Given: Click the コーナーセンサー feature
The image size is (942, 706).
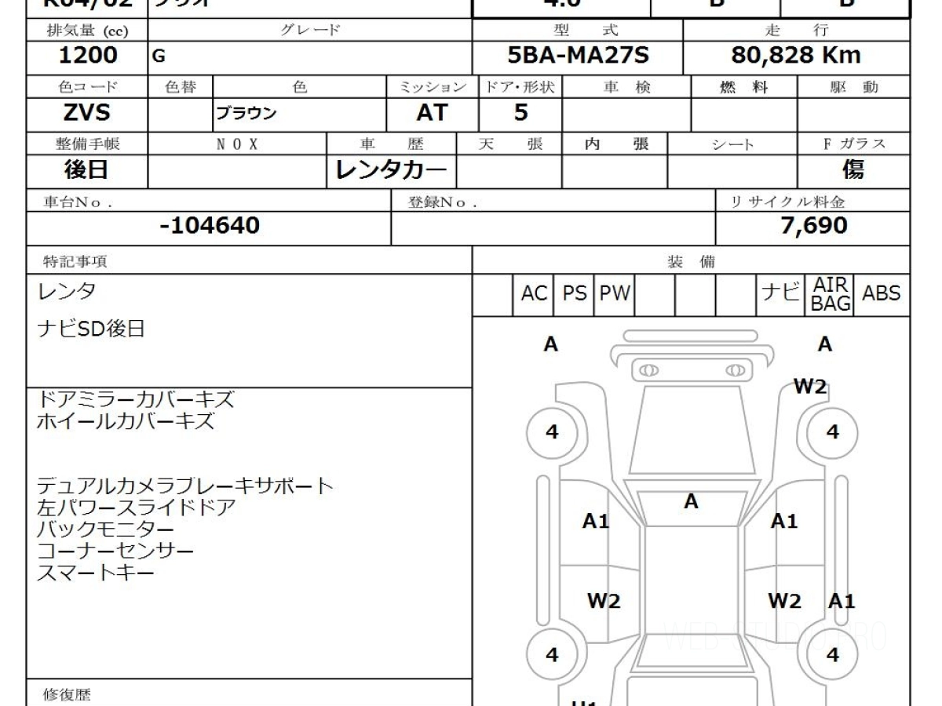Looking at the screenshot, I should pos(115,551).
